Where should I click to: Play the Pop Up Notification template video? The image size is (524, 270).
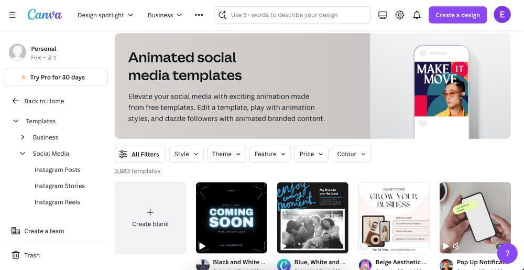[x=446, y=246]
